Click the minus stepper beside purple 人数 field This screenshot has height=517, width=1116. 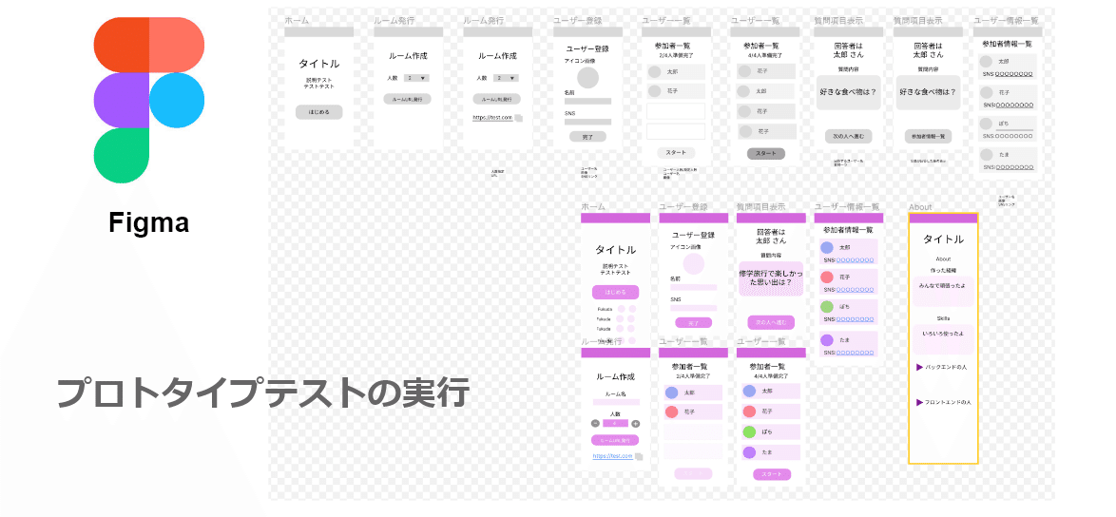point(595,423)
